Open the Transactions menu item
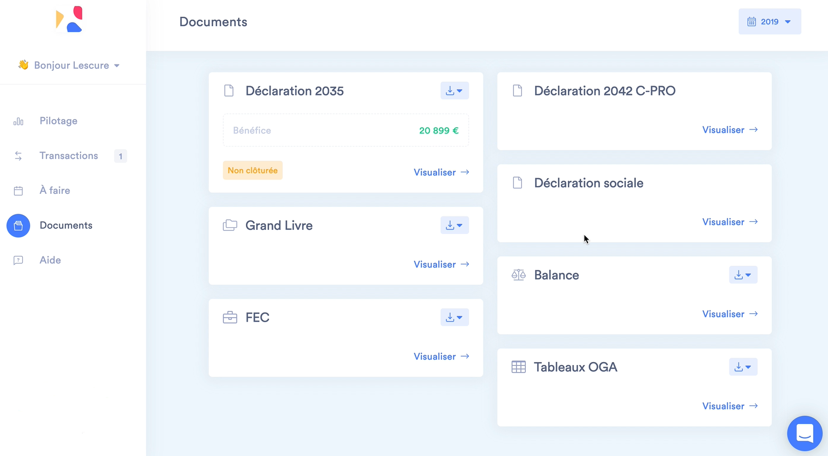 pos(69,156)
